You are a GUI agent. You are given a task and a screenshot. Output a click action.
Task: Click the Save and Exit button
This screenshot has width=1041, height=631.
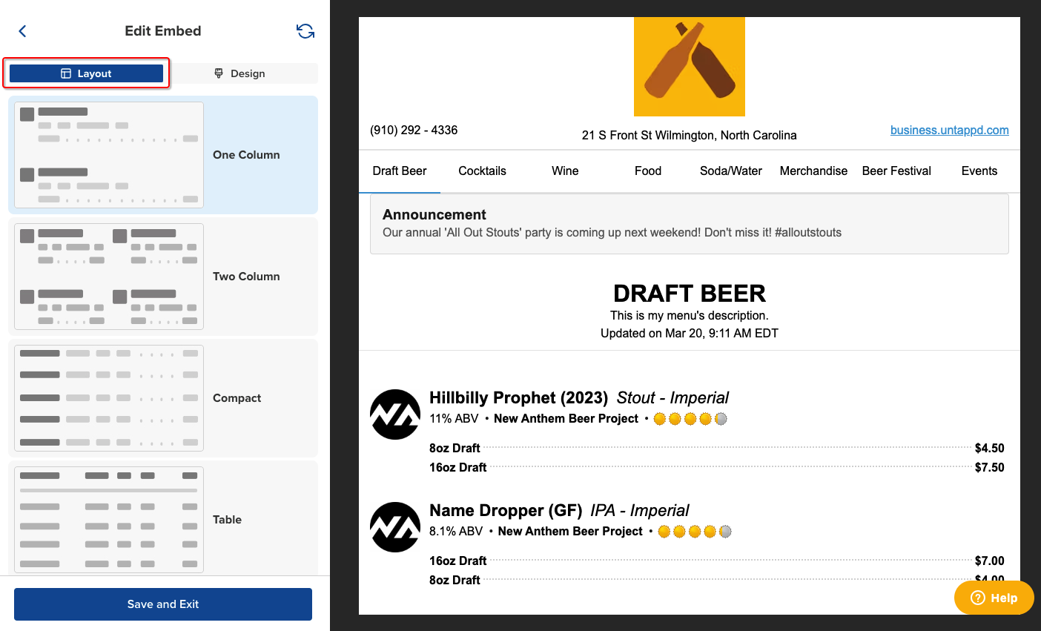click(163, 604)
